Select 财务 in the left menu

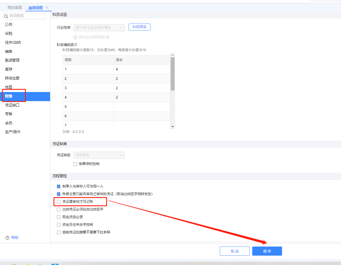click(9, 96)
